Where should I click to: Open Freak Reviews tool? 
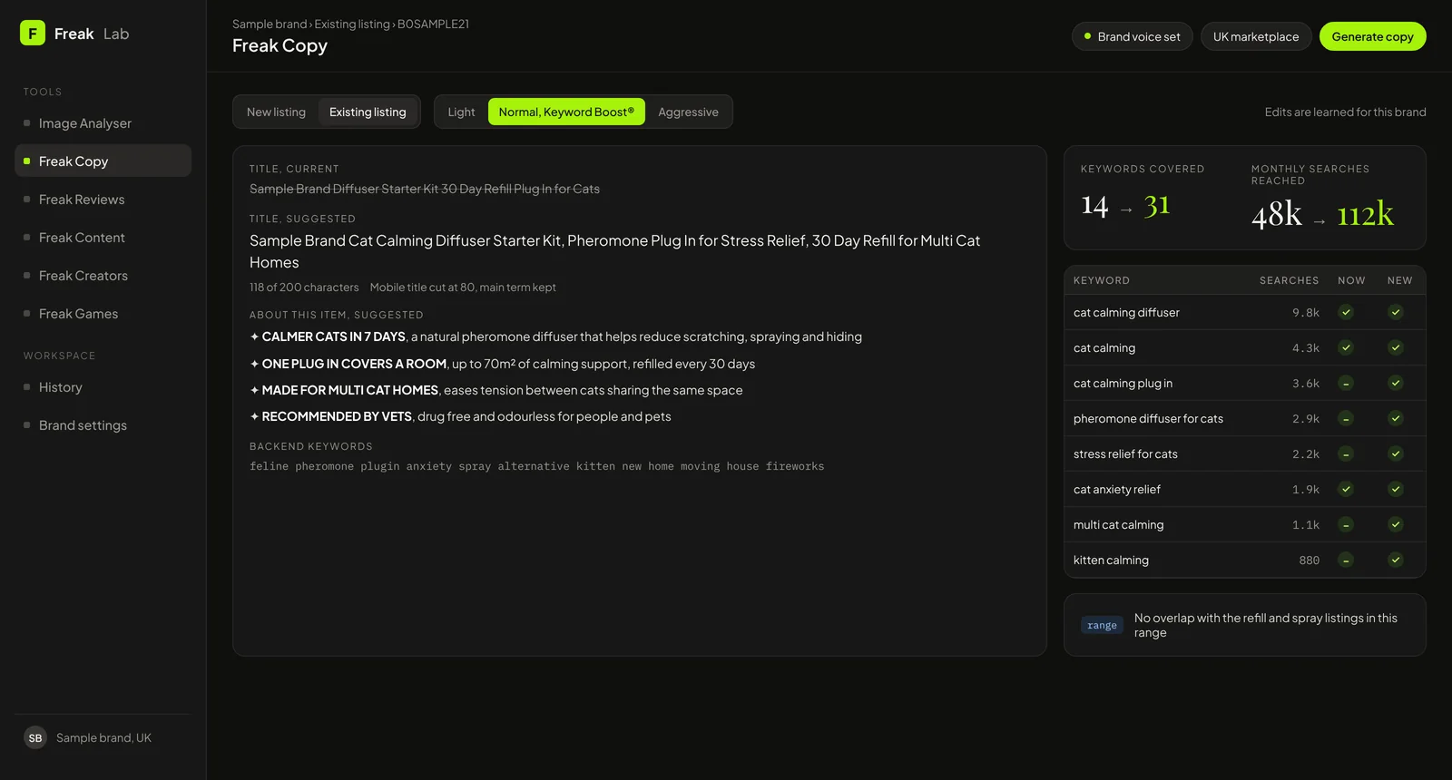(103, 200)
